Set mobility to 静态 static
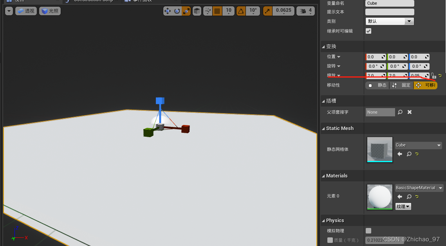The height and width of the screenshot is (246, 446). coord(378,85)
